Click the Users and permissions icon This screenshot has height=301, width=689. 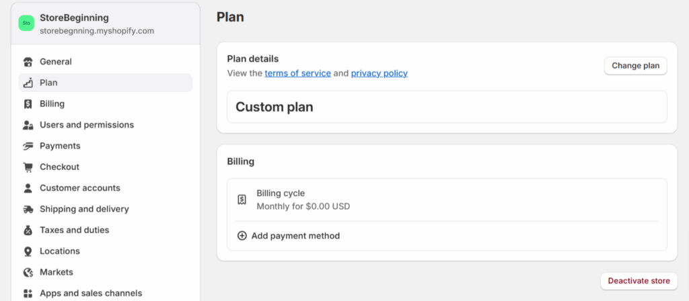click(28, 125)
